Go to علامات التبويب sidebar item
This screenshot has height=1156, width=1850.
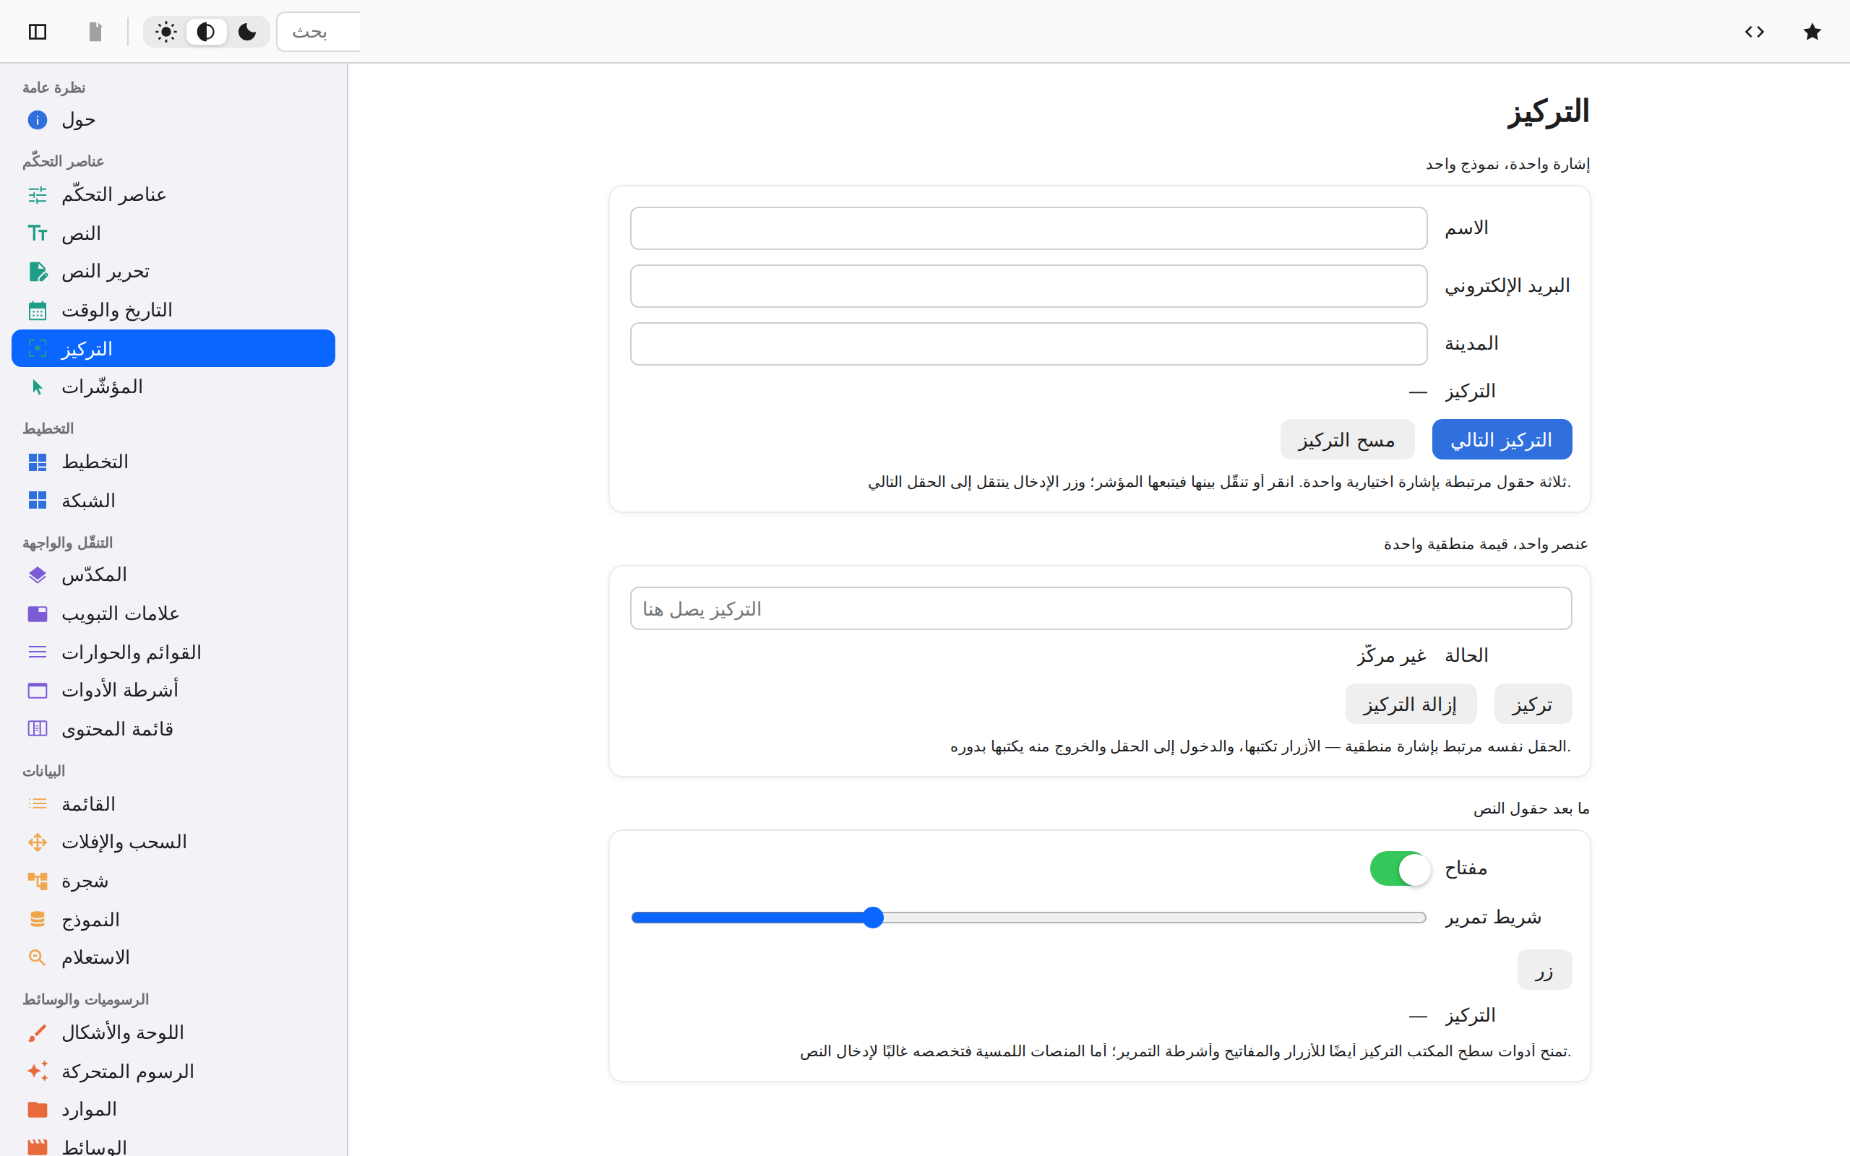point(173,613)
